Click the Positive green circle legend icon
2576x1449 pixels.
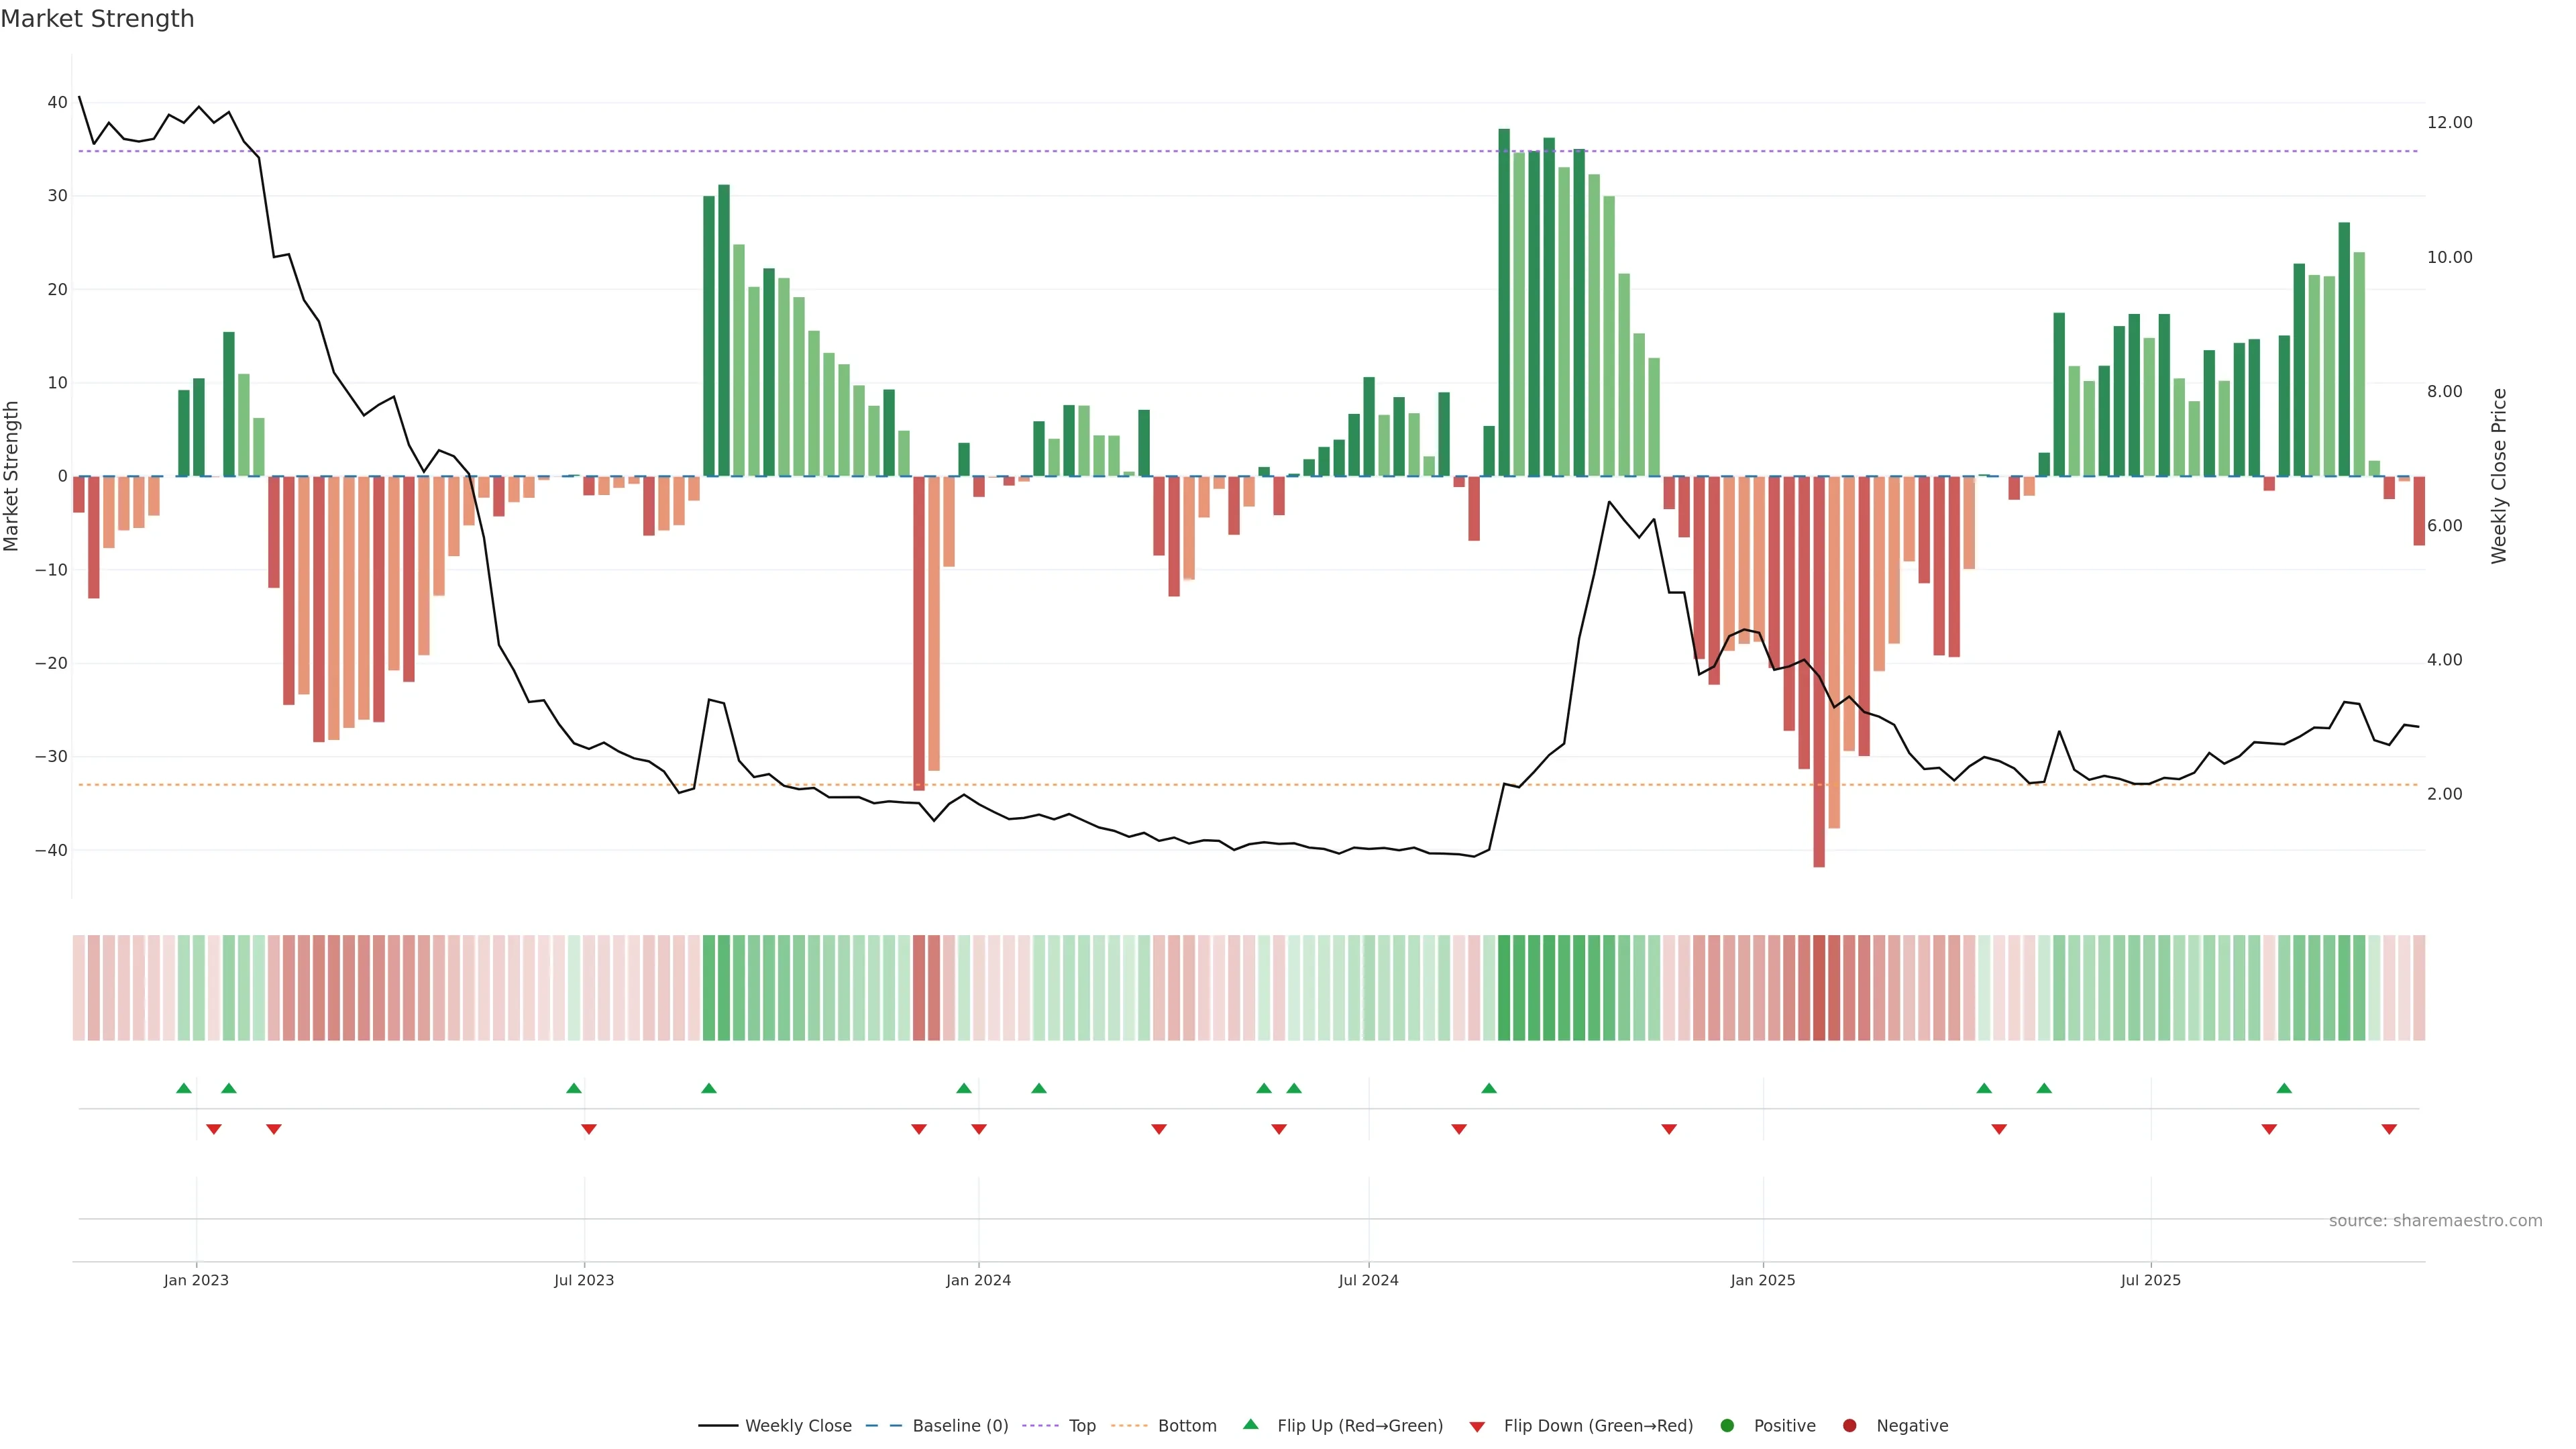[x=1727, y=1426]
